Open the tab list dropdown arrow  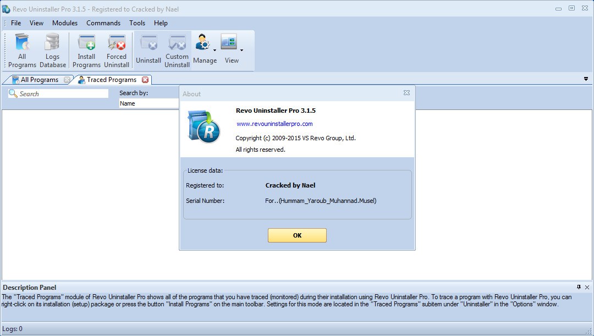(x=586, y=79)
